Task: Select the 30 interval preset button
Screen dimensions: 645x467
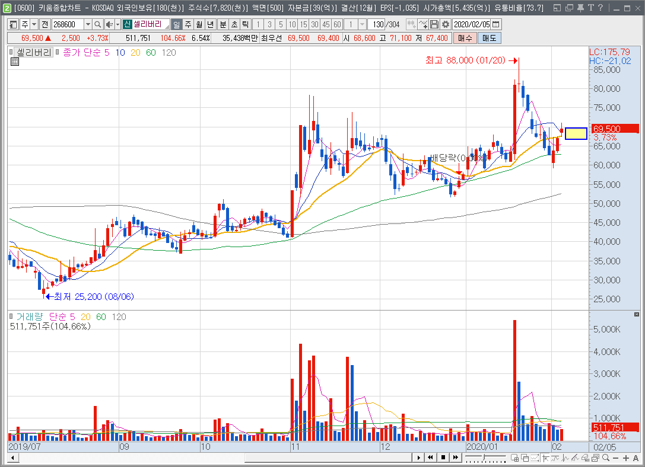Action: [314, 25]
